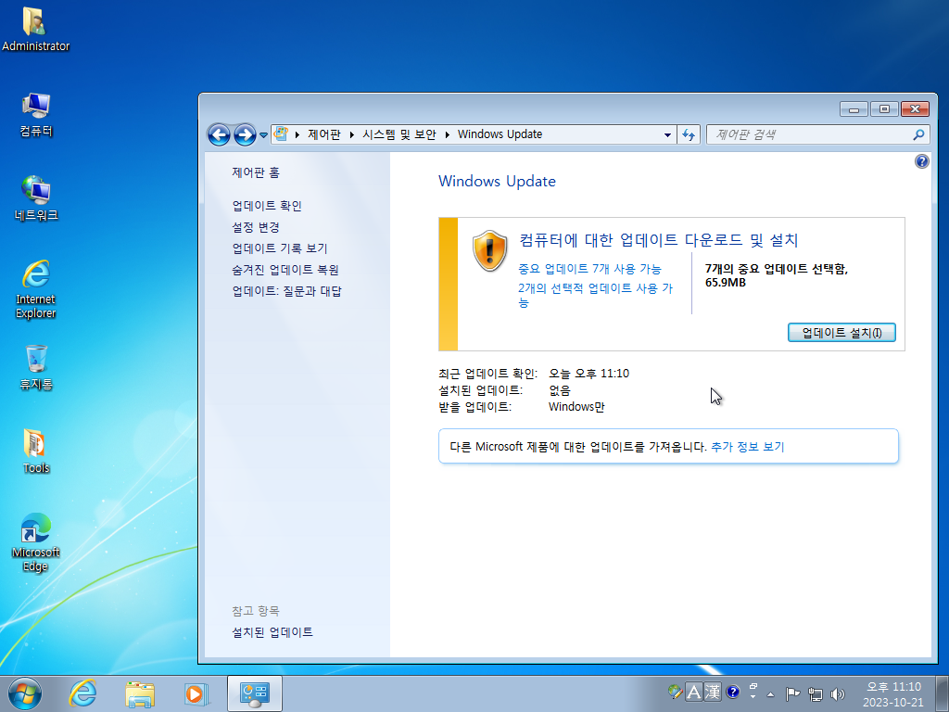Click the Windows Update breadcrumb segment
949x712 pixels.
[500, 134]
